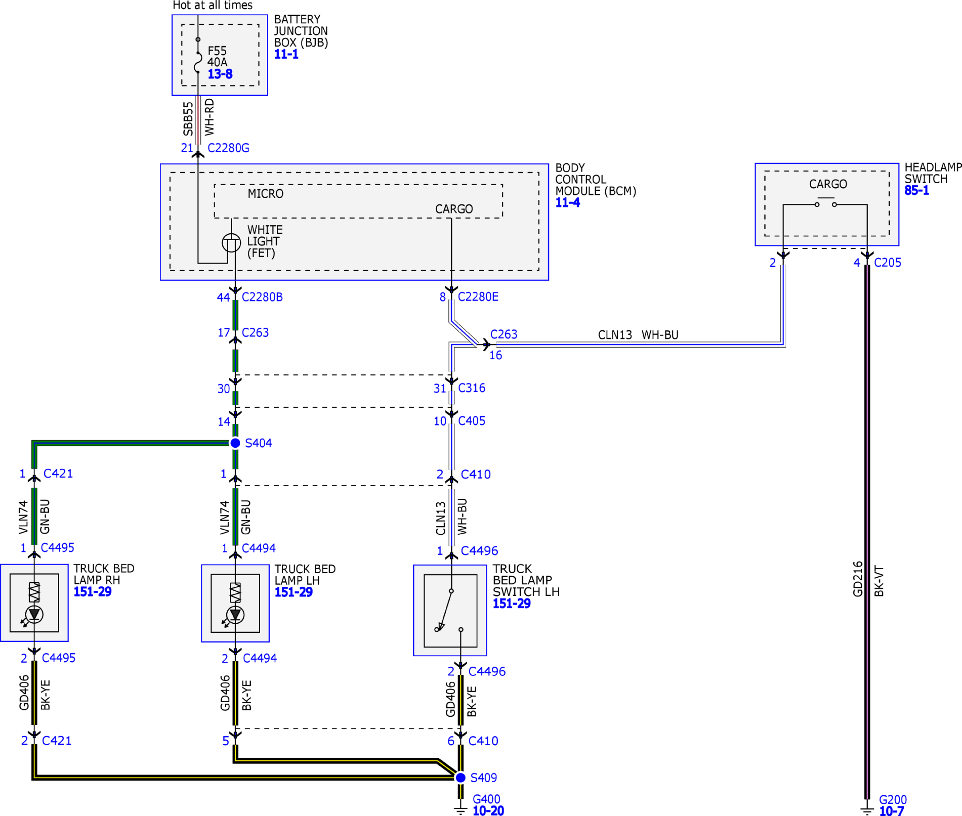962x816 pixels.
Task: Click the C2280G connector label
Action: 228,148
